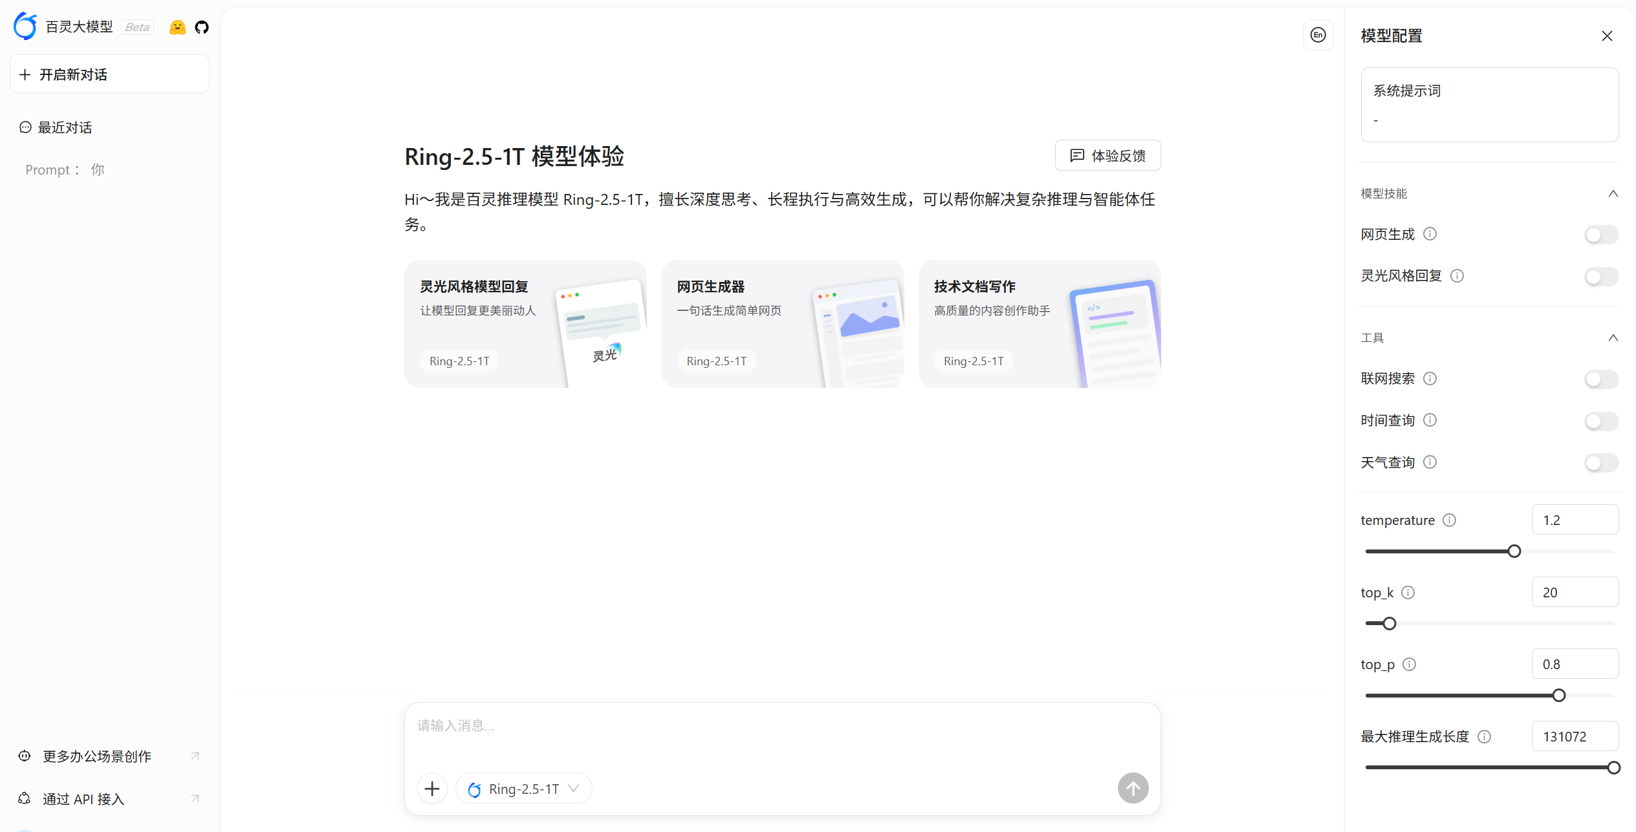Enable the 时间查询 switch
Image resolution: width=1636 pixels, height=832 pixels.
[x=1602, y=421]
